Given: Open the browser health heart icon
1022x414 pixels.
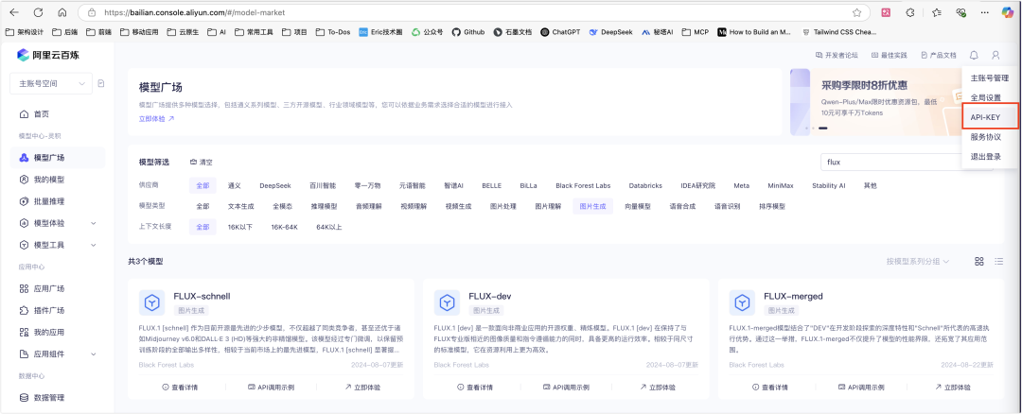Looking at the screenshot, I should coord(960,12).
